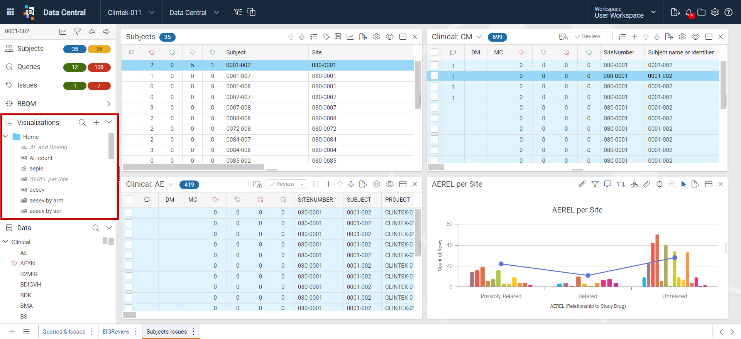741x339 pixels.
Task: Click the filter icon beside 0001-002
Action: tap(77, 32)
